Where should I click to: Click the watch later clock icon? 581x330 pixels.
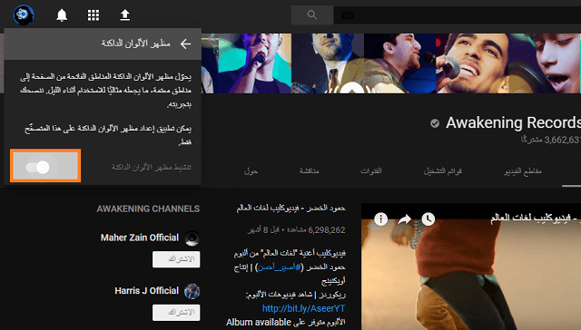(428, 219)
